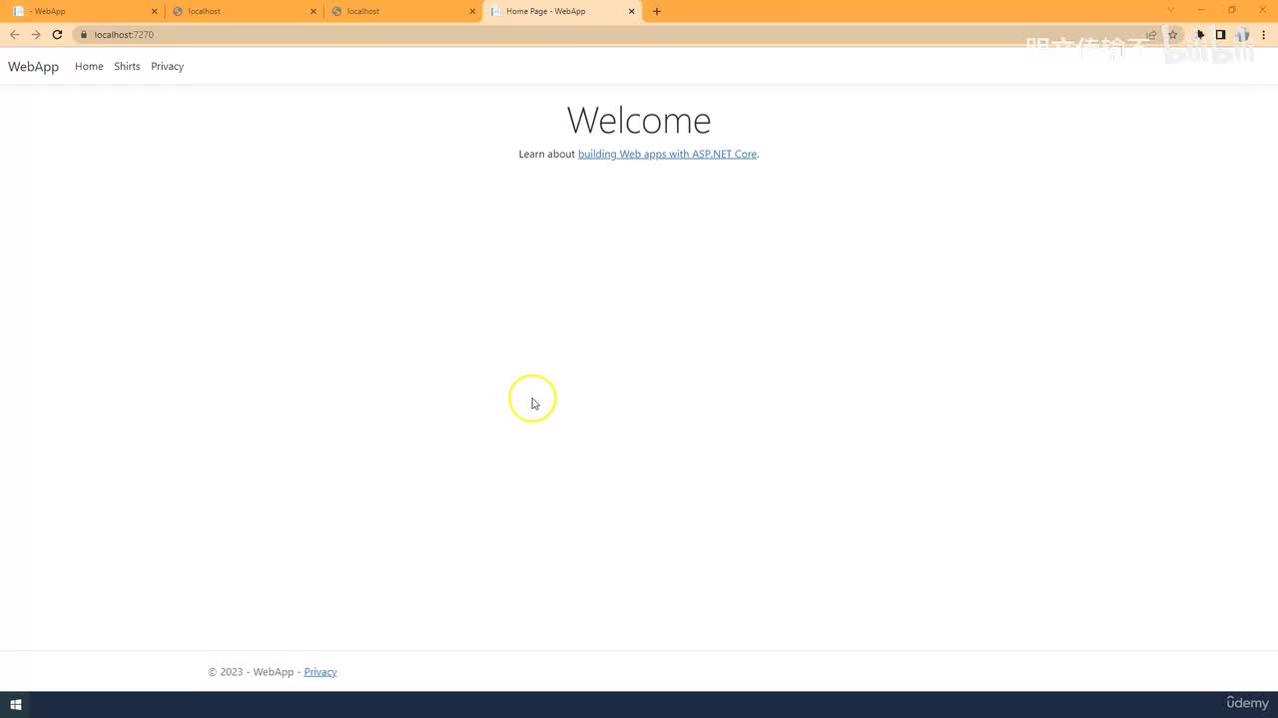
Task: Switch to the first "- WebApp" tab
Action: pos(85,11)
